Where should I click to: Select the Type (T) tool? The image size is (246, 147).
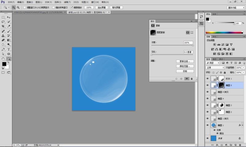click(x=9, y=49)
